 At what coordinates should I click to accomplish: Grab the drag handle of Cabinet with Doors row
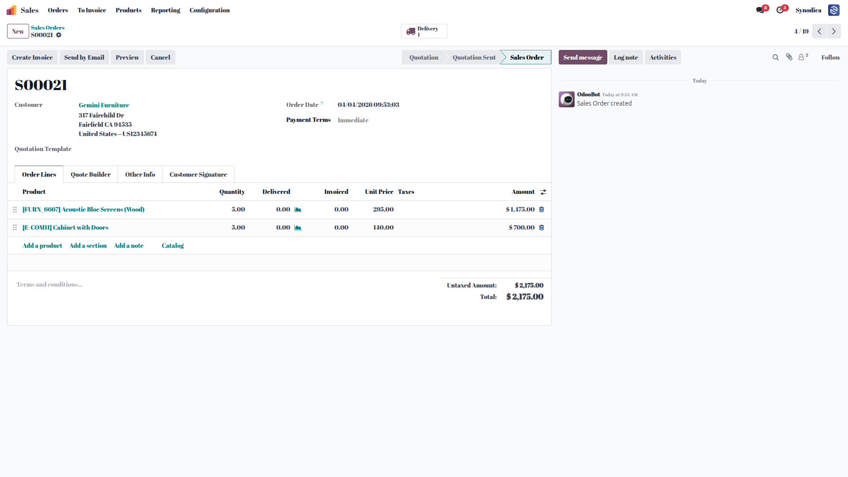15,227
